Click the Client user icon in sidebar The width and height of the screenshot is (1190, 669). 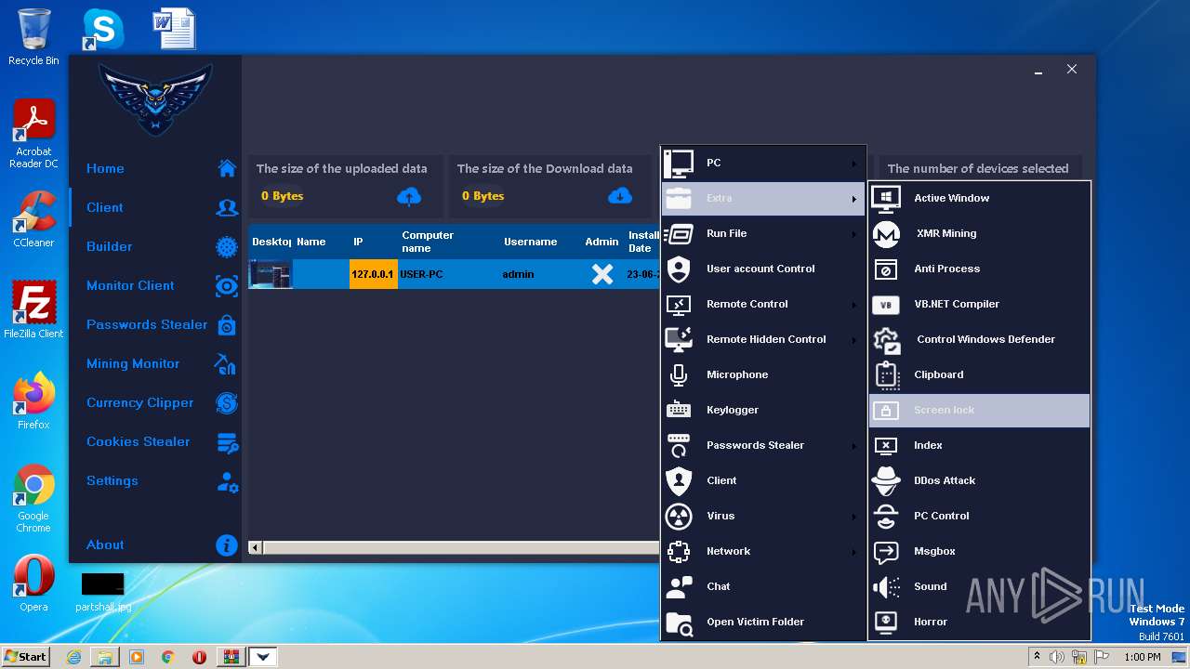pyautogui.click(x=227, y=207)
